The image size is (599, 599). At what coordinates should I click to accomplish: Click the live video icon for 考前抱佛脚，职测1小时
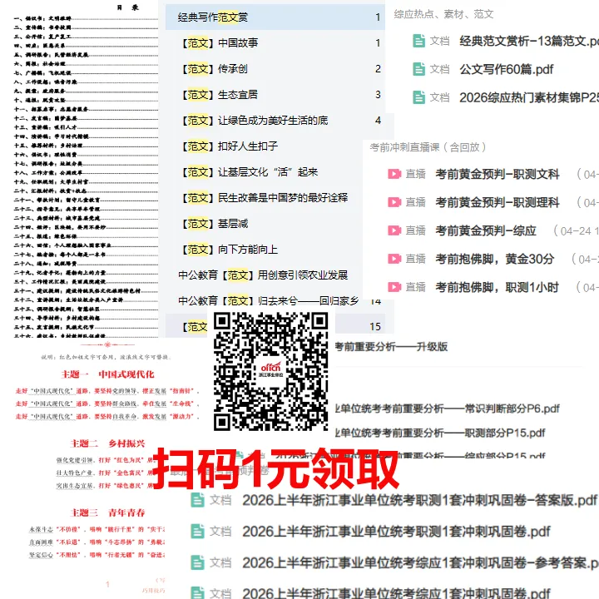coord(394,287)
